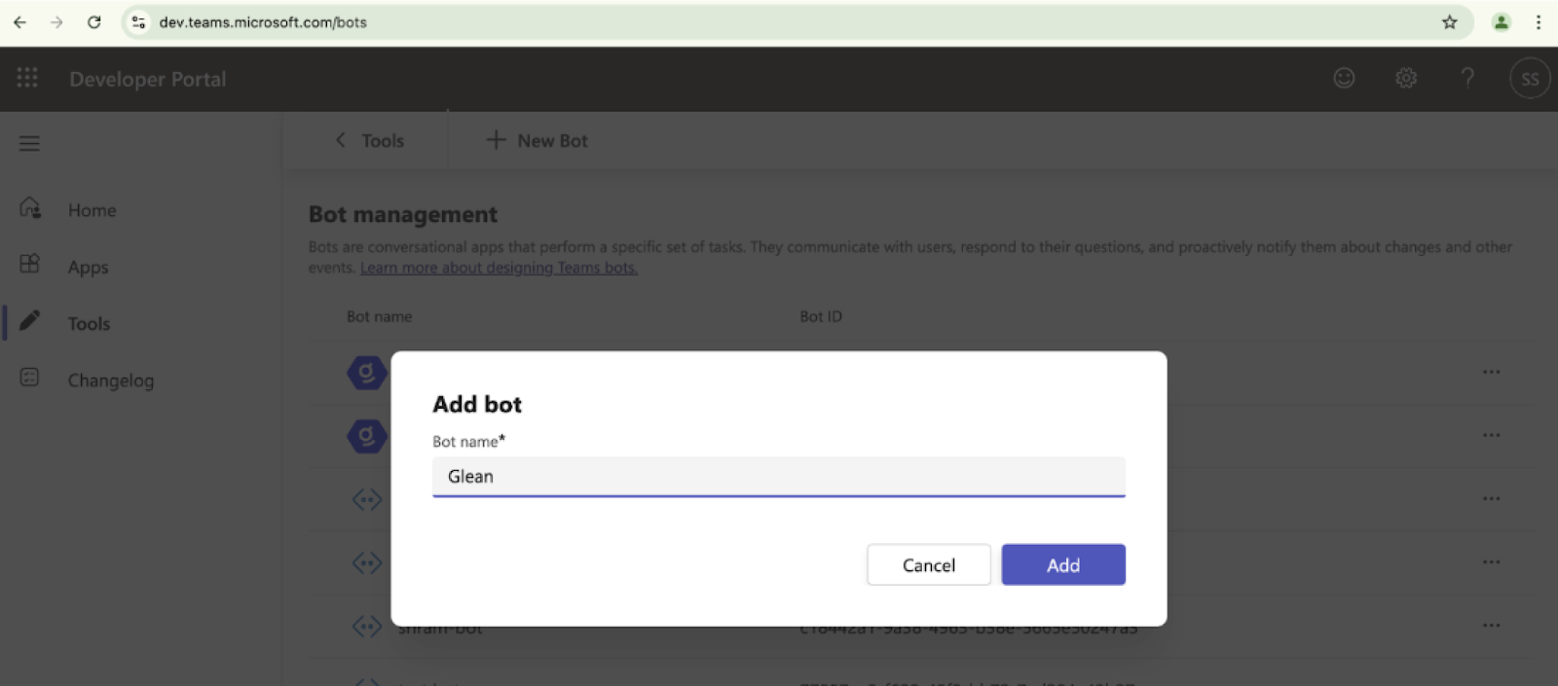The height and width of the screenshot is (686, 1558).
Task: Open the SS account avatar
Action: [1530, 79]
